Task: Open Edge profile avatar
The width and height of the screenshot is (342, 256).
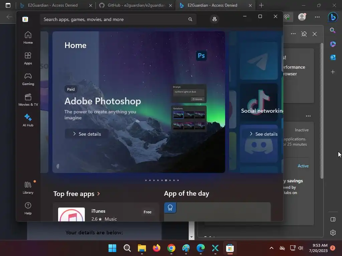Action: point(302,17)
